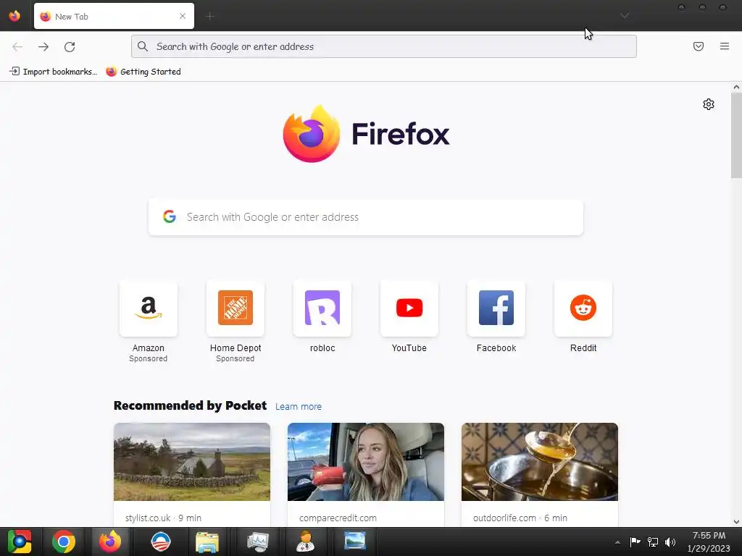
Task: Click the action center flag tray icon
Action: click(635, 542)
